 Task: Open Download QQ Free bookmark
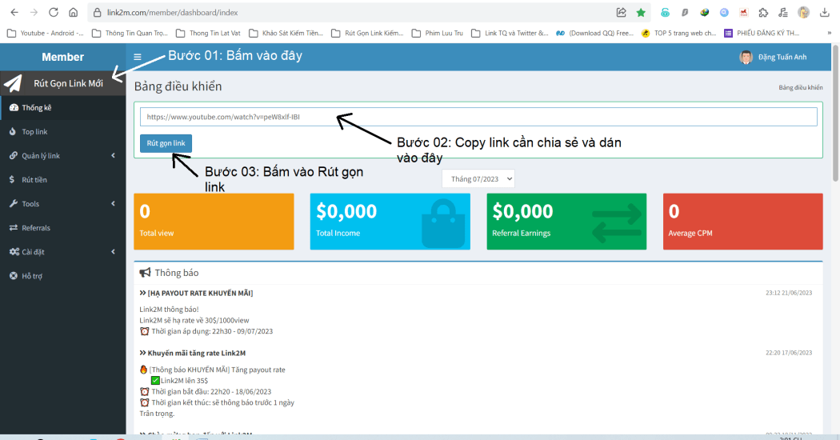594,34
